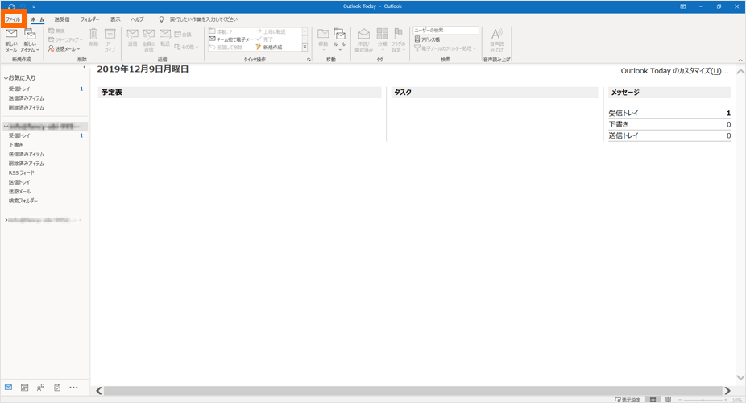The width and height of the screenshot is (746, 403).
Task: Open the 表示 (View) ribbon tab
Action: tap(115, 19)
